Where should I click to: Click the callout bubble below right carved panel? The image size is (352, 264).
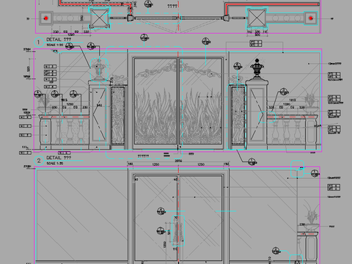click(252, 161)
